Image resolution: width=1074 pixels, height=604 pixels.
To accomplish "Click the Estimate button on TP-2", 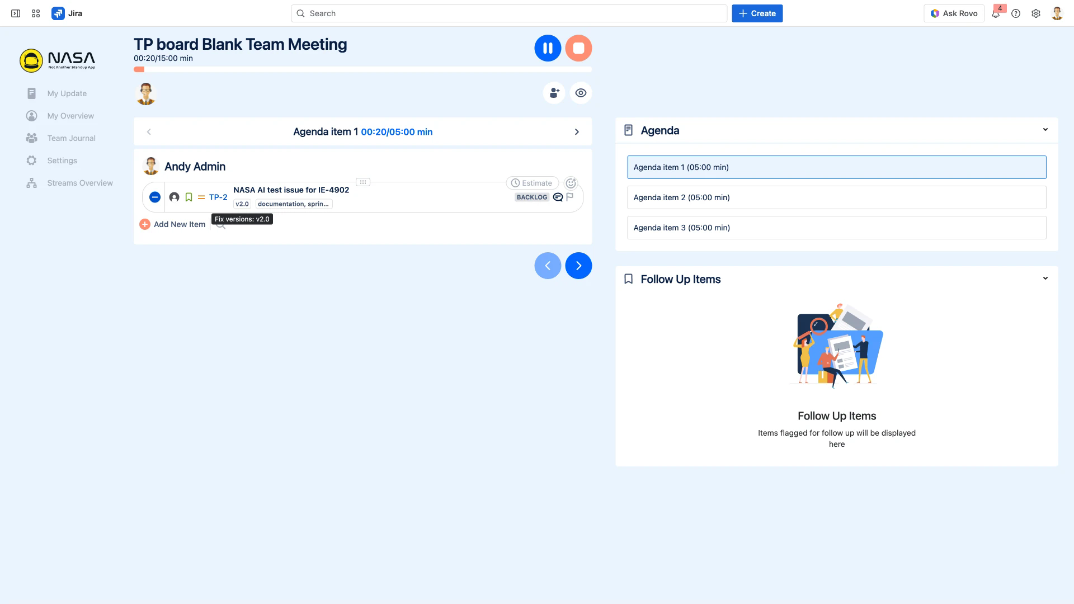I will click(x=532, y=183).
